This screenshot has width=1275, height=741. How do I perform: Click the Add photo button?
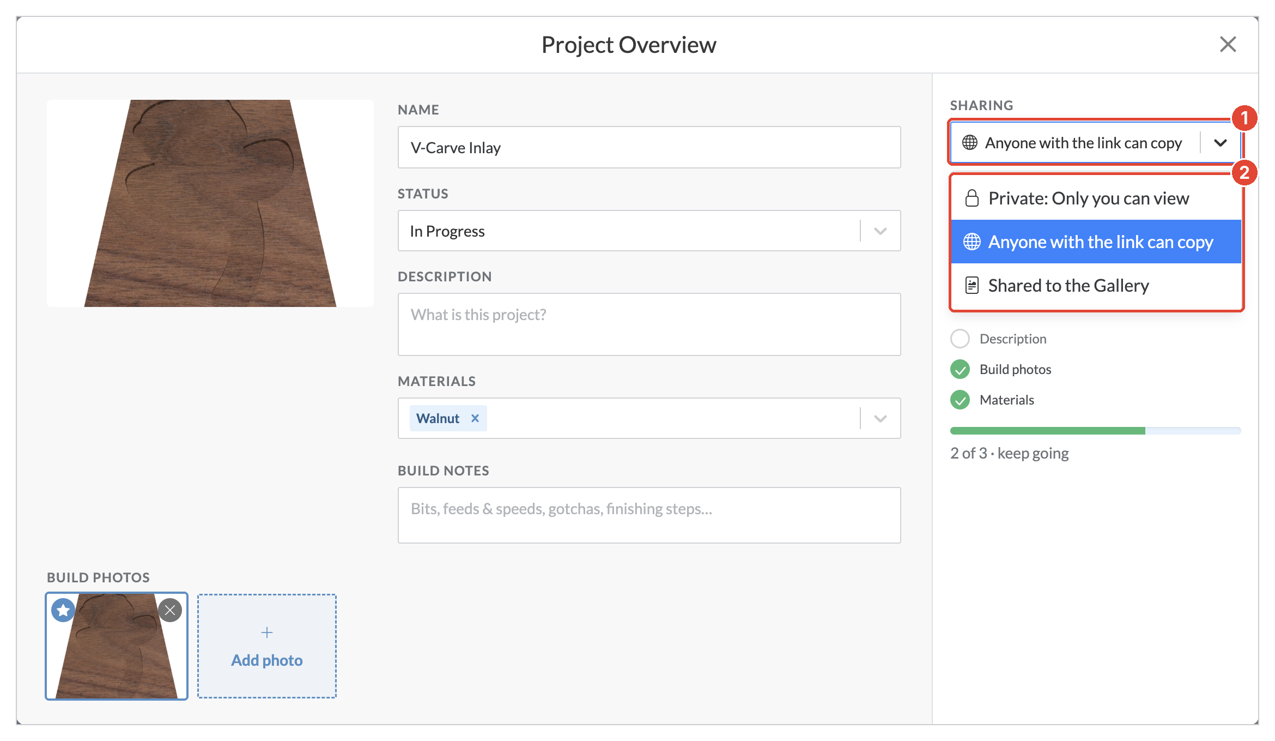pyautogui.click(x=267, y=646)
